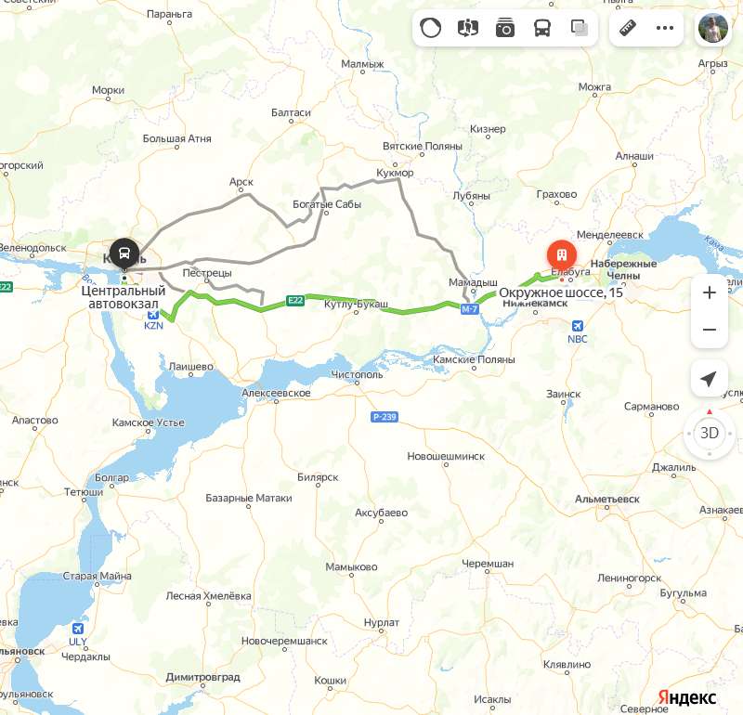
Task: Open the three-dots more menu
Action: [x=665, y=28]
